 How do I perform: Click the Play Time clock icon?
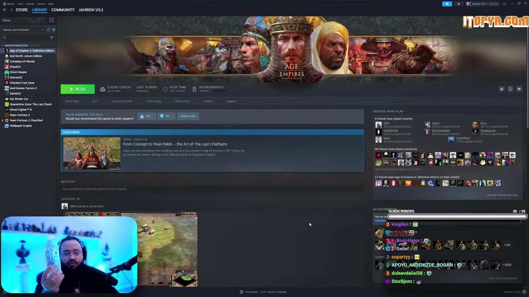[165, 89]
